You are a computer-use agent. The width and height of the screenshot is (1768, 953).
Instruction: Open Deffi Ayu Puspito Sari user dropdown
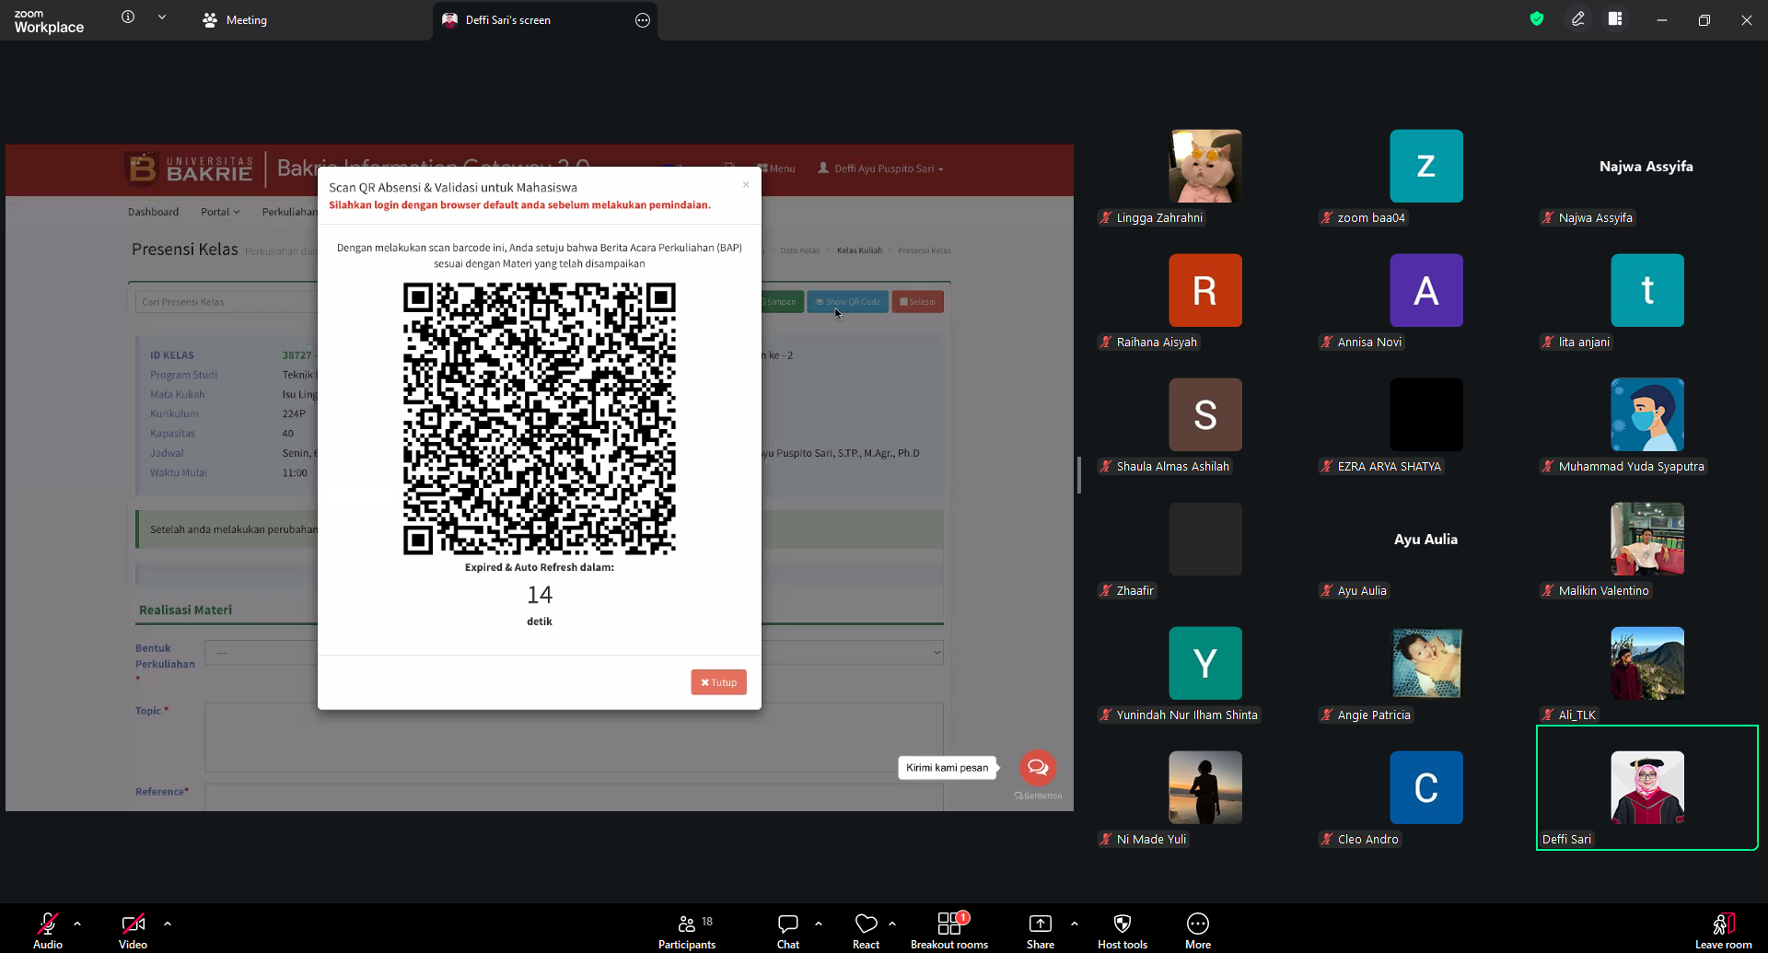click(880, 169)
